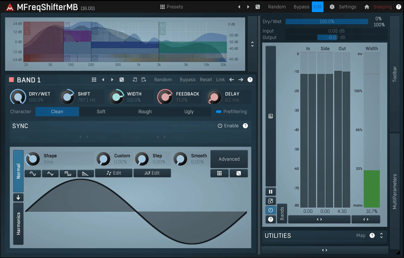Click the next preset arrow in the title bar
This screenshot has height=258, width=404.
click(x=248, y=7)
